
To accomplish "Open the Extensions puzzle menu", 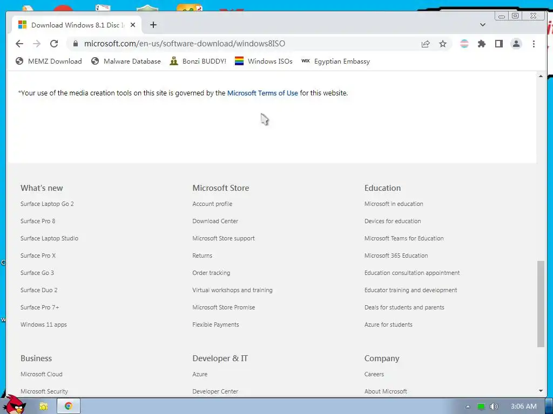I will [481, 44].
